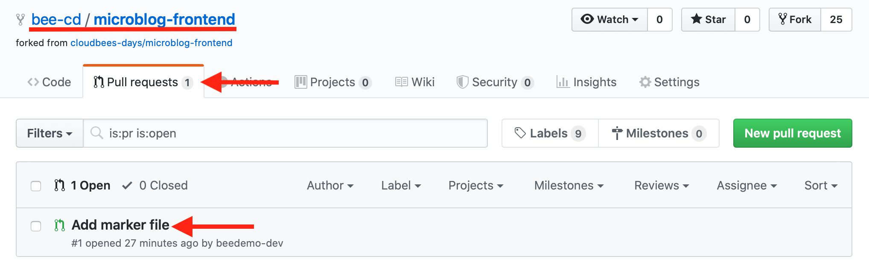The width and height of the screenshot is (869, 274).
Task: Click the eye icon on Watch
Action: [587, 19]
